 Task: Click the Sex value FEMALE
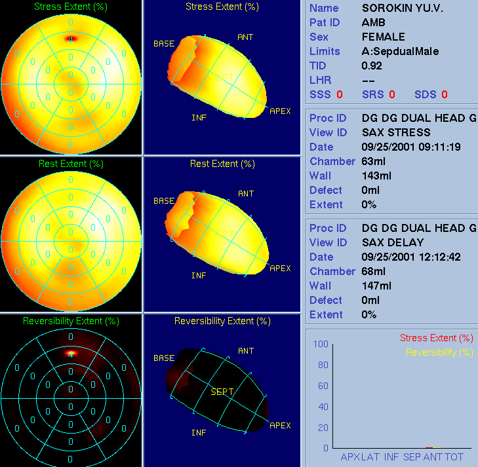pyautogui.click(x=383, y=37)
